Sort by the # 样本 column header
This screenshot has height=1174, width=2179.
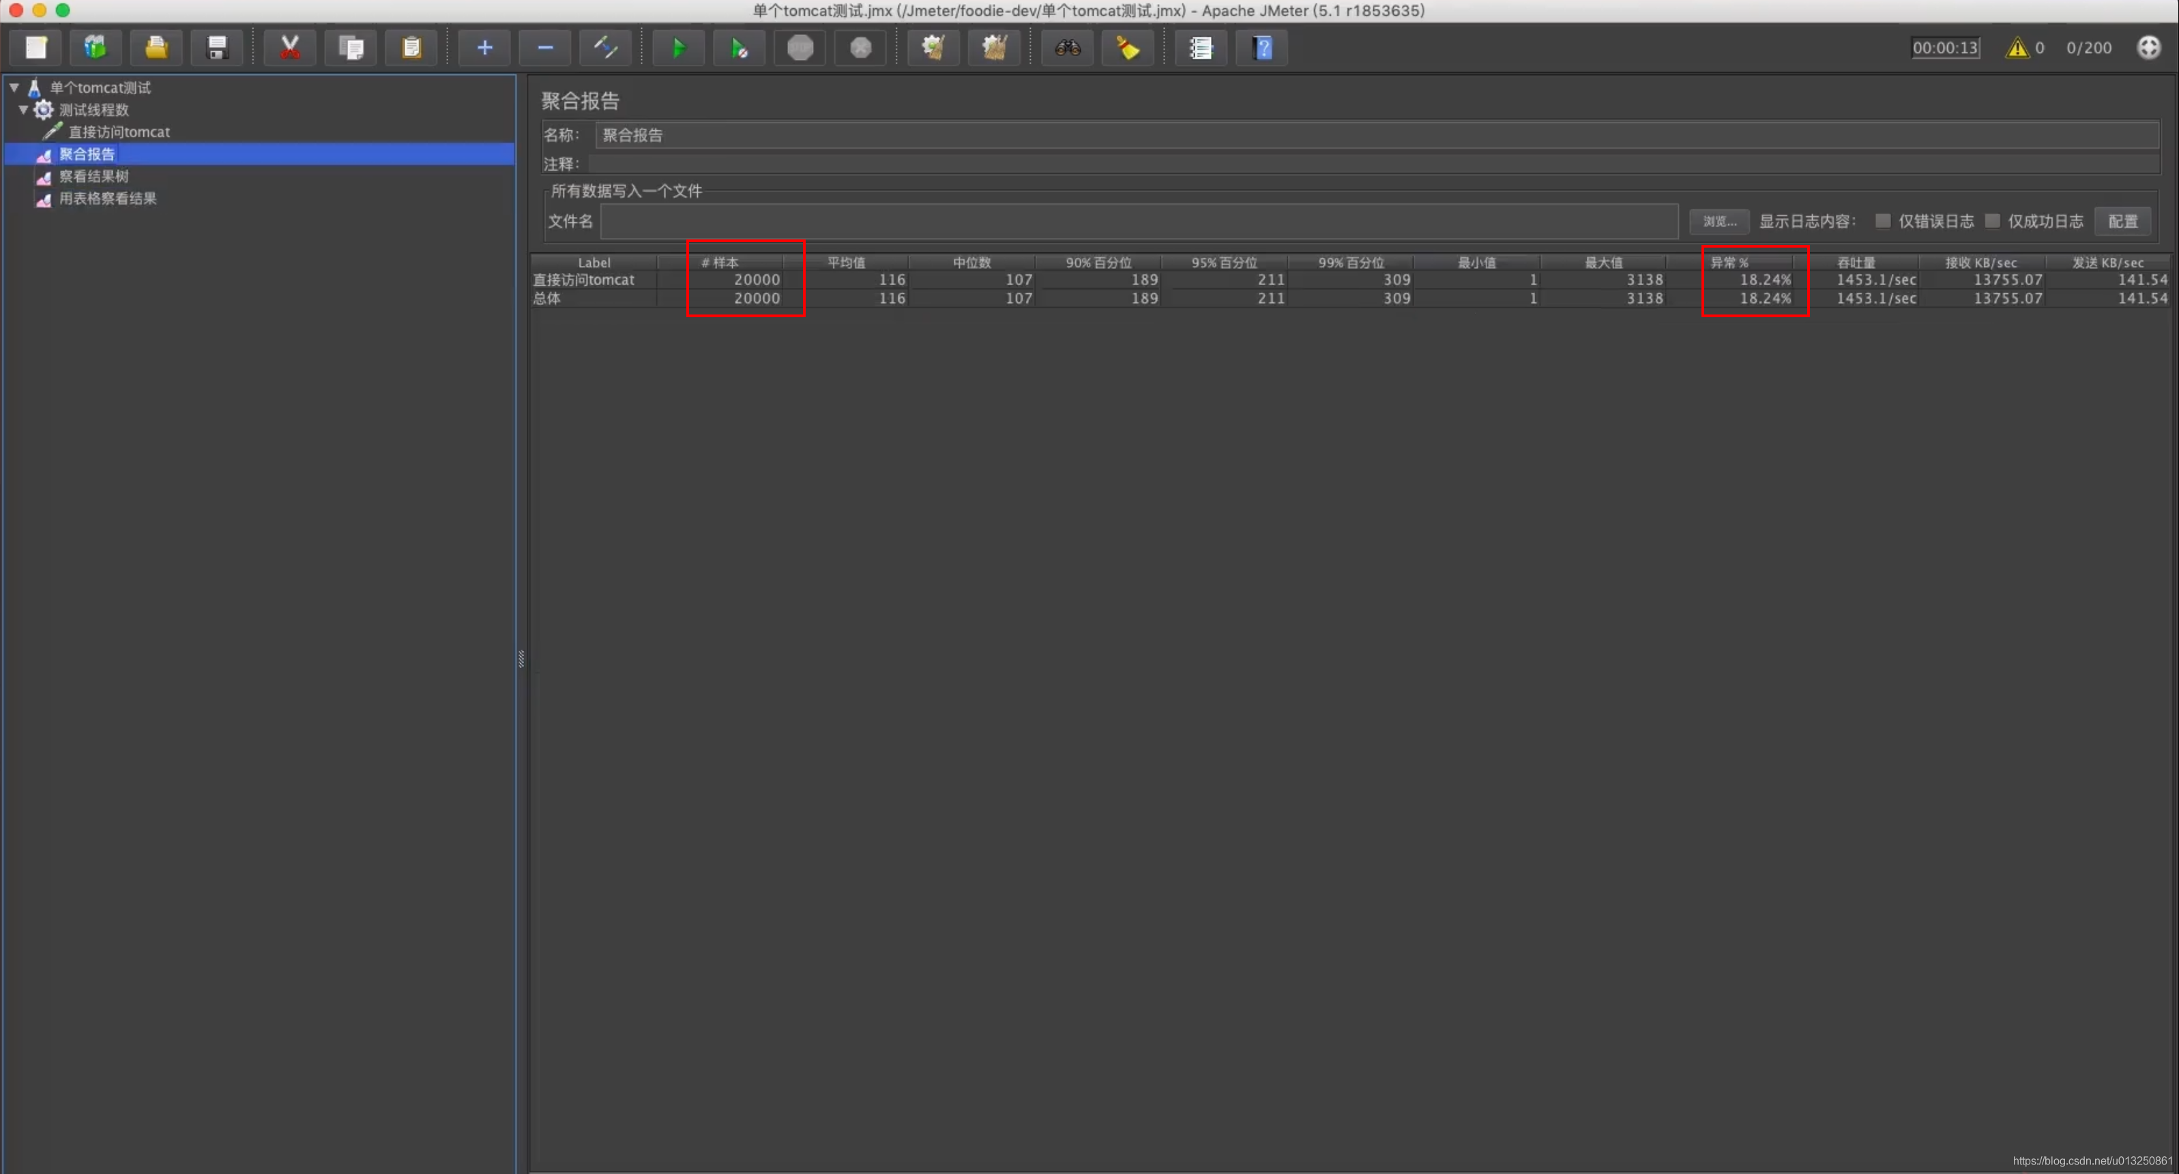(720, 262)
